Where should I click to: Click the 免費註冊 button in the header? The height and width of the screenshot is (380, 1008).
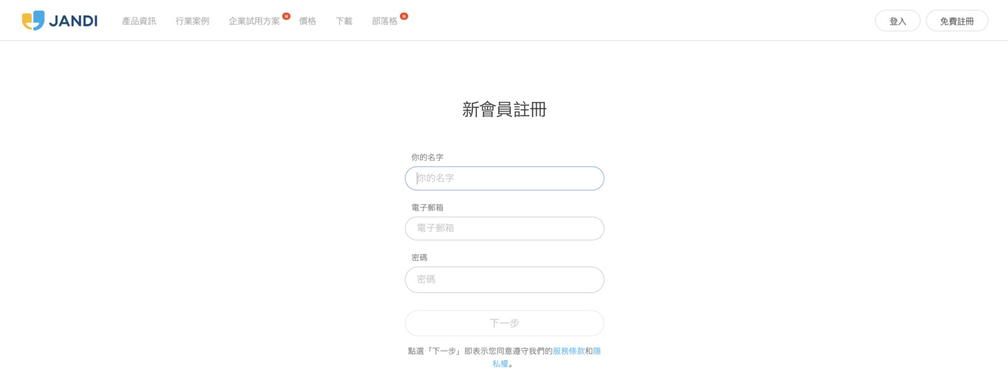(x=956, y=21)
